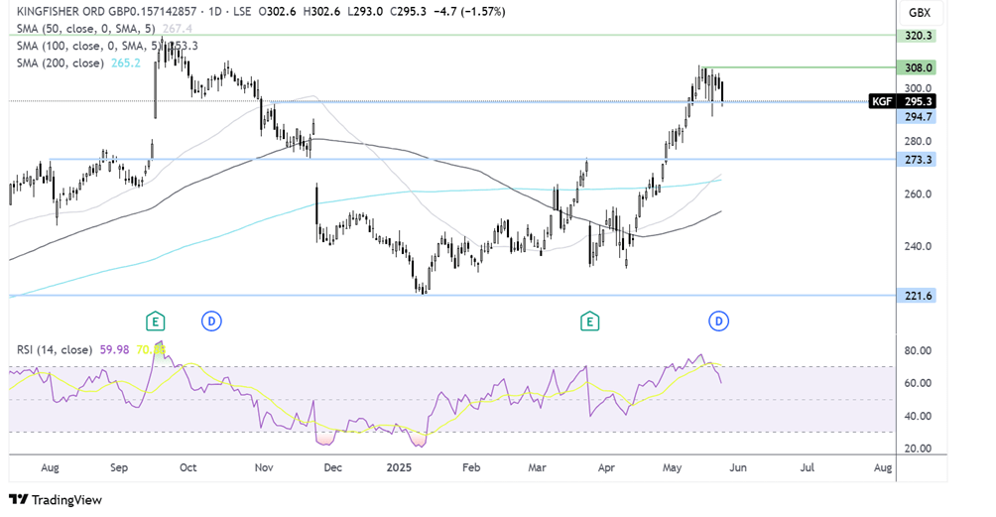
Task: Click the Nov label on time axis
Action: coord(264,467)
